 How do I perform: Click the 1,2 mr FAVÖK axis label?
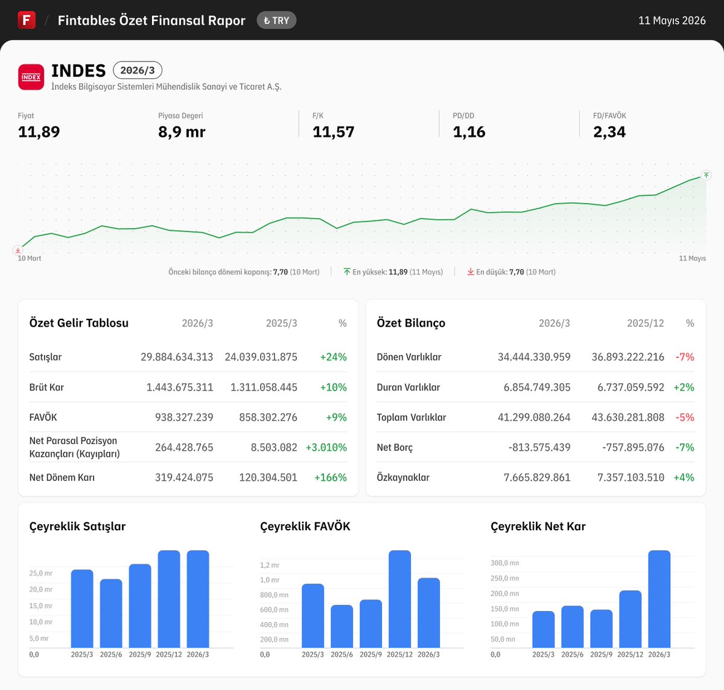270,565
